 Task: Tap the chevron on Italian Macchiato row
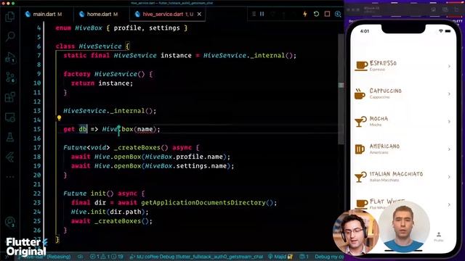click(x=449, y=177)
